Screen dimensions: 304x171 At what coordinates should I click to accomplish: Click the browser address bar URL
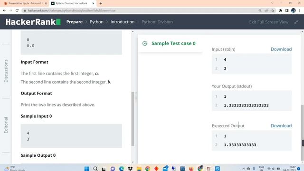72,10
